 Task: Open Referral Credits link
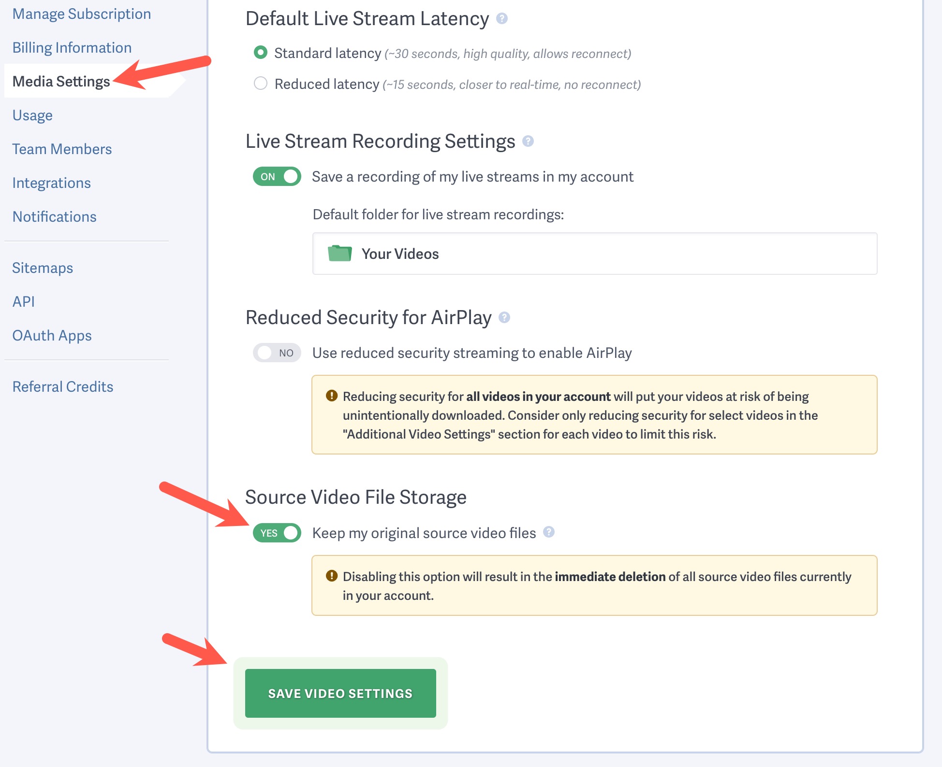tap(62, 387)
